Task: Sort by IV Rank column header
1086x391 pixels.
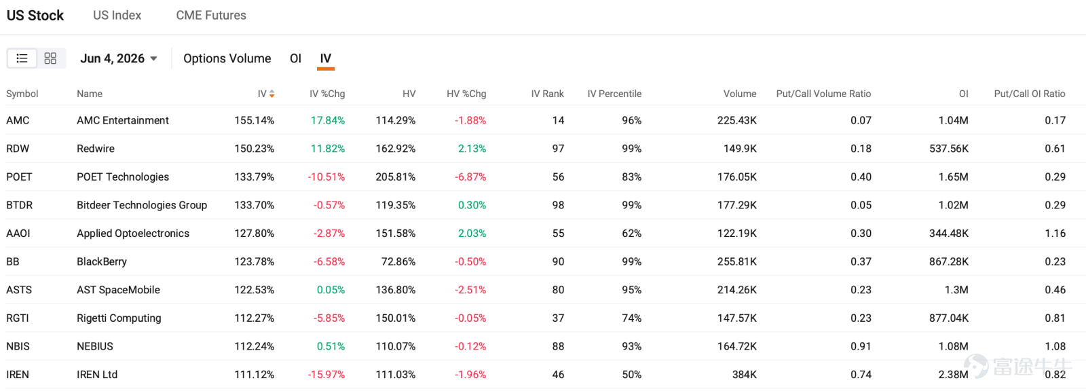Action: [547, 94]
